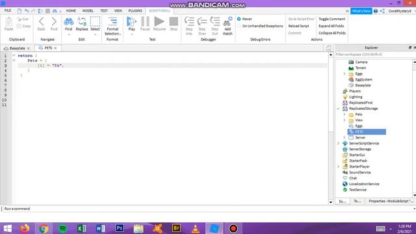This screenshot has height=234, width=416.
Task: Click the Step Over debugger icon
Action: 202,21
